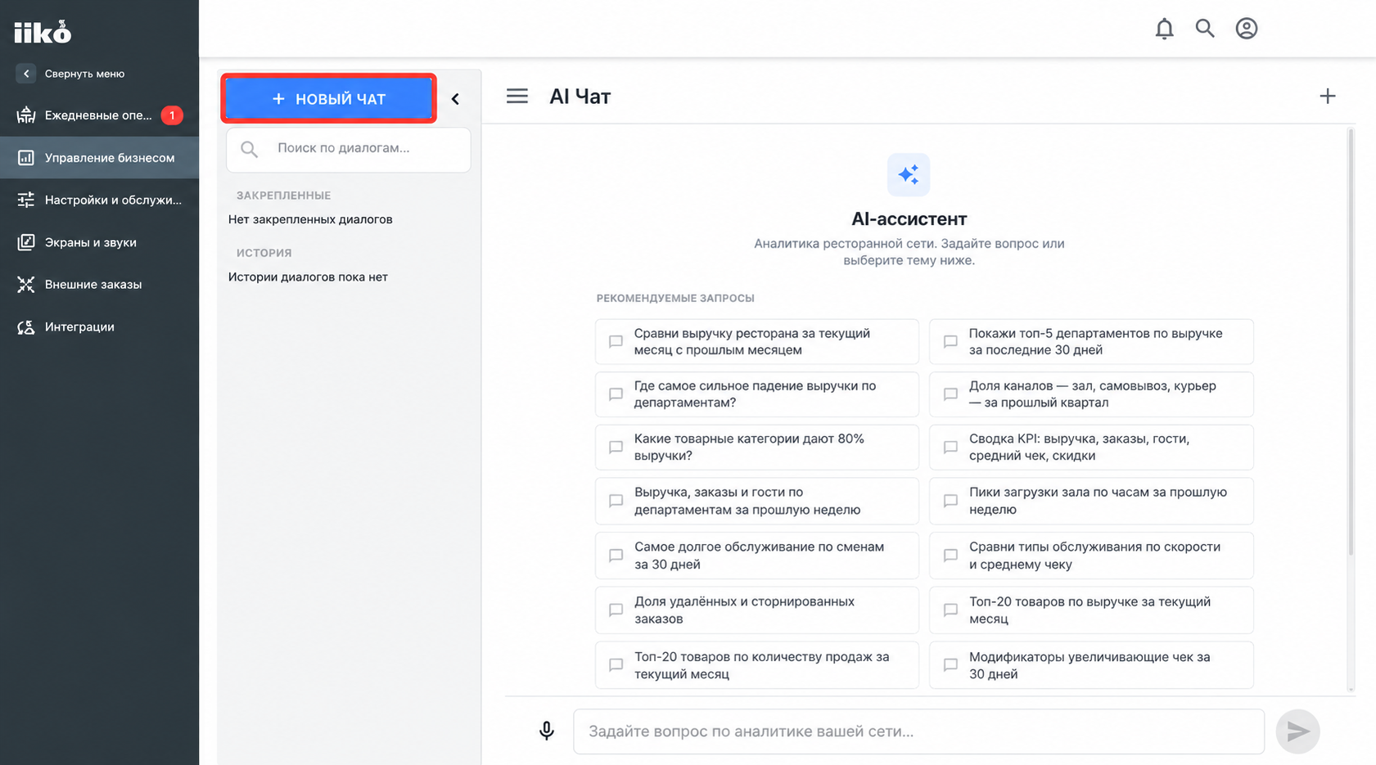This screenshot has height=765, width=1376.
Task: Select Модификаторы увеличивающие чек за 30 дней
Action: (1091, 665)
